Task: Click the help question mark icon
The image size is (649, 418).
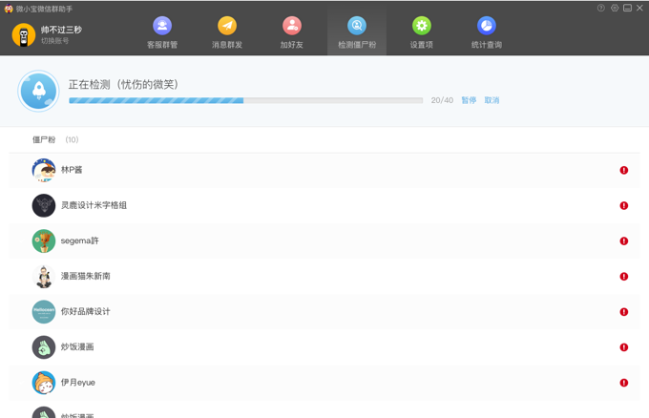Action: point(601,8)
